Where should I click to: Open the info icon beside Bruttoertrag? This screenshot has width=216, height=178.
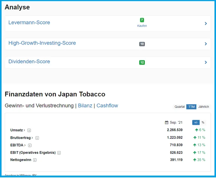coord(37,138)
